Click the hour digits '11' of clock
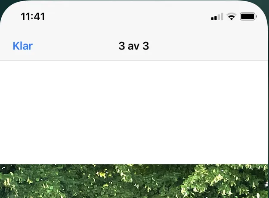This screenshot has width=269, height=198. tap(25, 17)
